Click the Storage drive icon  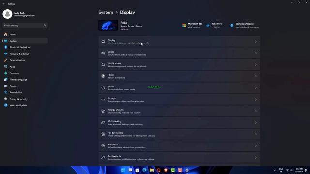coord(103,100)
